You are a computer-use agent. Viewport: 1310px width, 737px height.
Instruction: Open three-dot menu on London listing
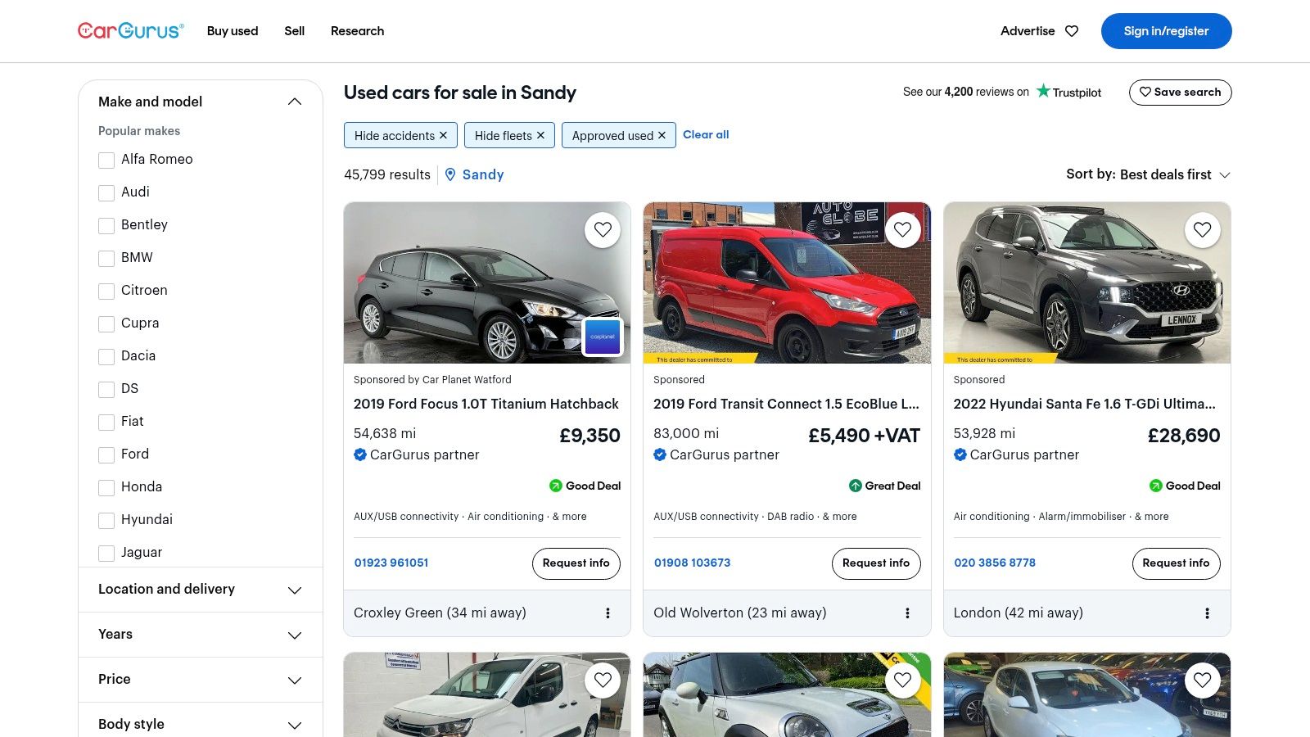[x=1207, y=613]
